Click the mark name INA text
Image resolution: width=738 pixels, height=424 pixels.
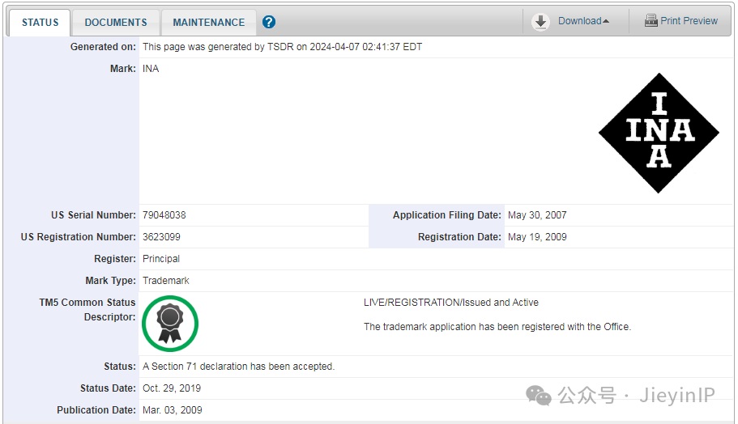click(151, 69)
